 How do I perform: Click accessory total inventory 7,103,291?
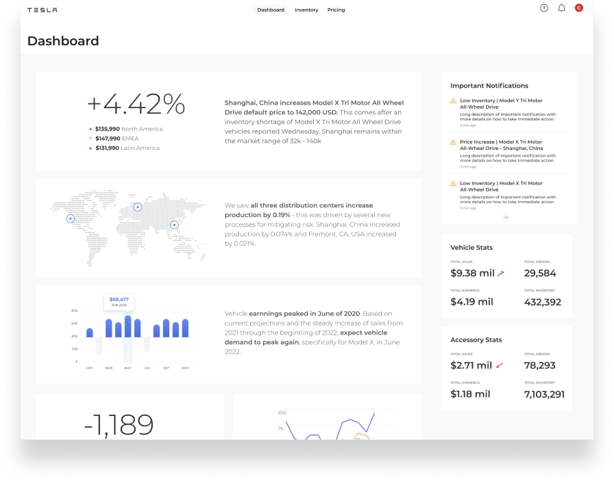click(544, 394)
